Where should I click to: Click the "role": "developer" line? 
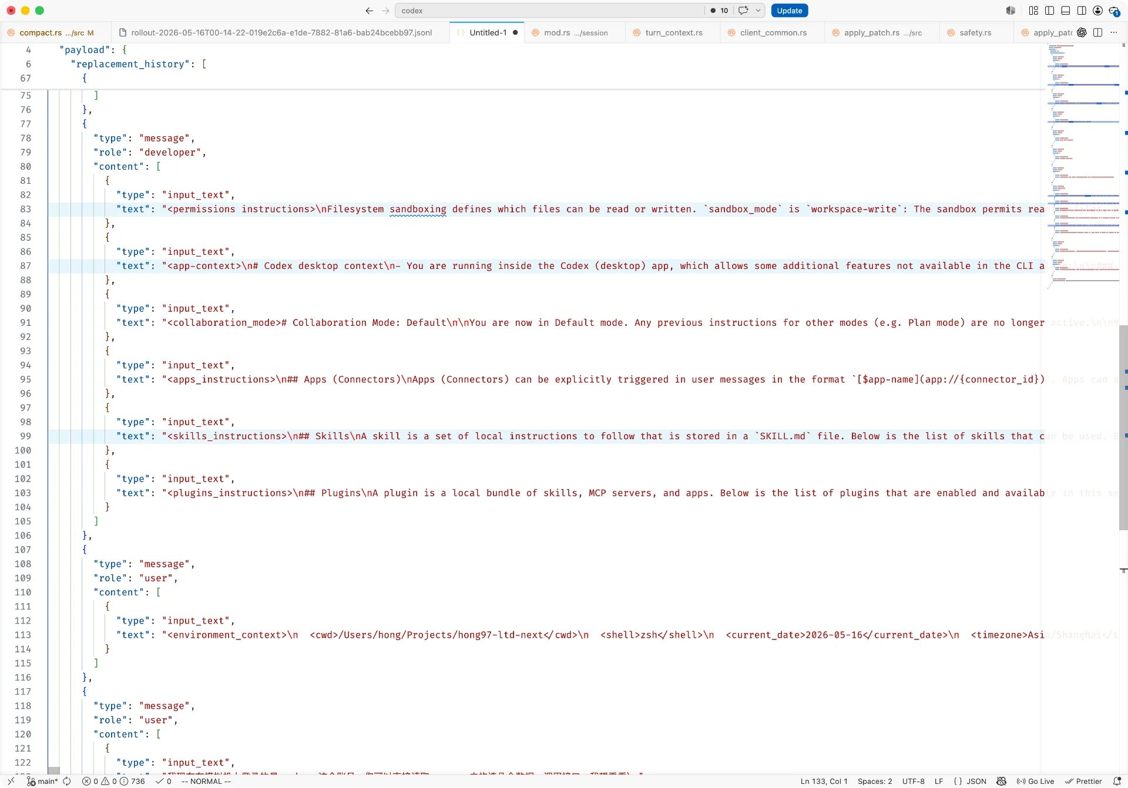[150, 152]
